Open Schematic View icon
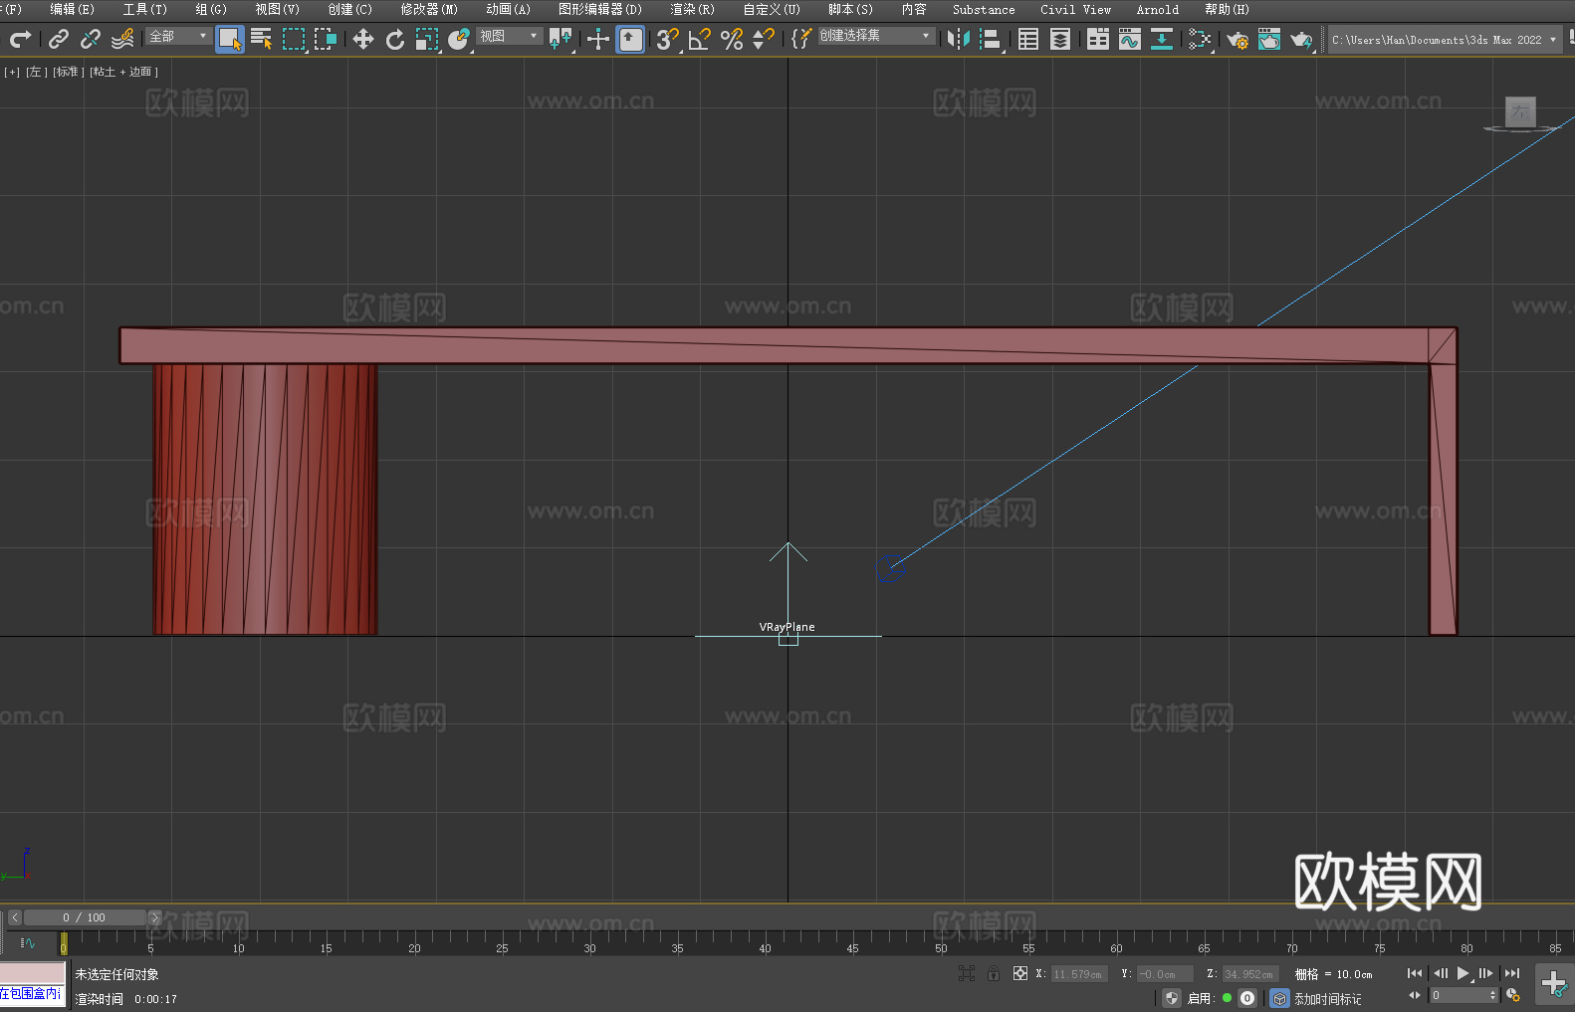The image size is (1575, 1012). [x=1162, y=39]
